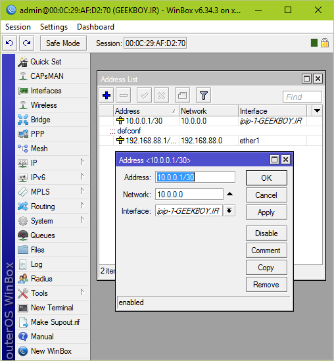Image resolution: width=334 pixels, height=361 pixels.
Task: Launch New WinBox
Action: tap(53, 351)
